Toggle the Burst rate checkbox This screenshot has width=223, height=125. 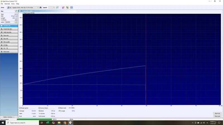click(x=59, y=108)
